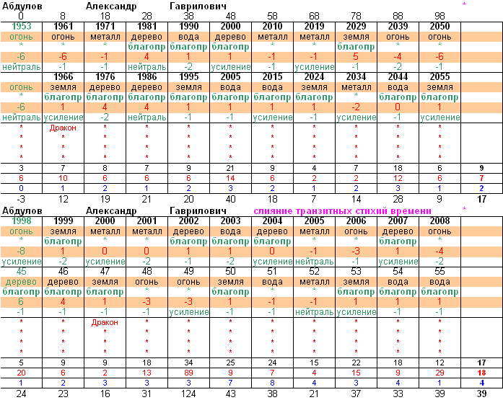Select the year 1976 cell
The height and width of the screenshot is (400, 503).
[x=105, y=77]
